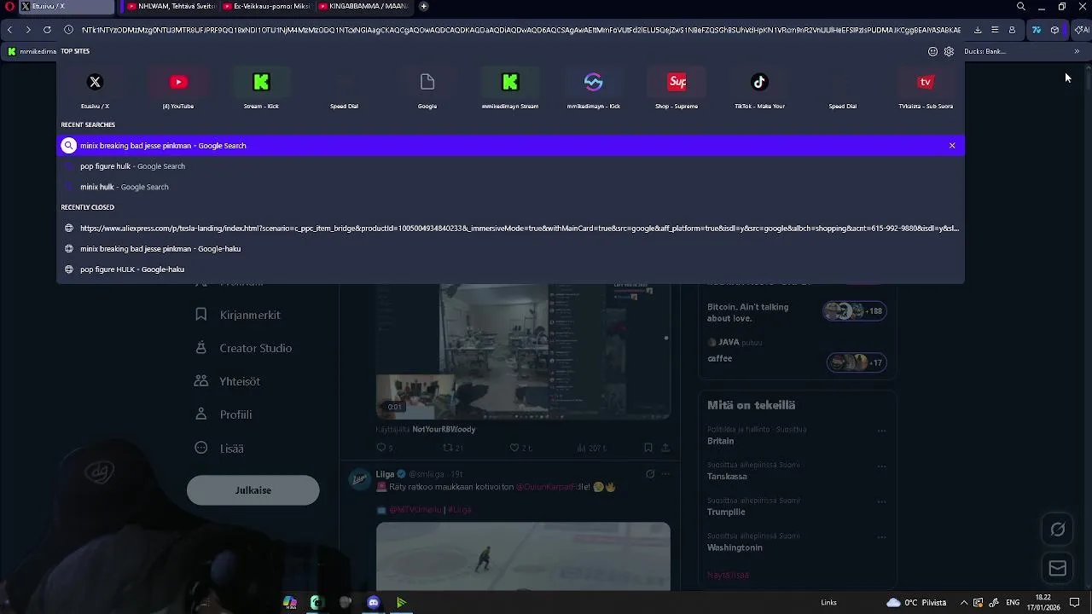
Task: Remove the minix breaking bad search suggestion
Action: 952,146
